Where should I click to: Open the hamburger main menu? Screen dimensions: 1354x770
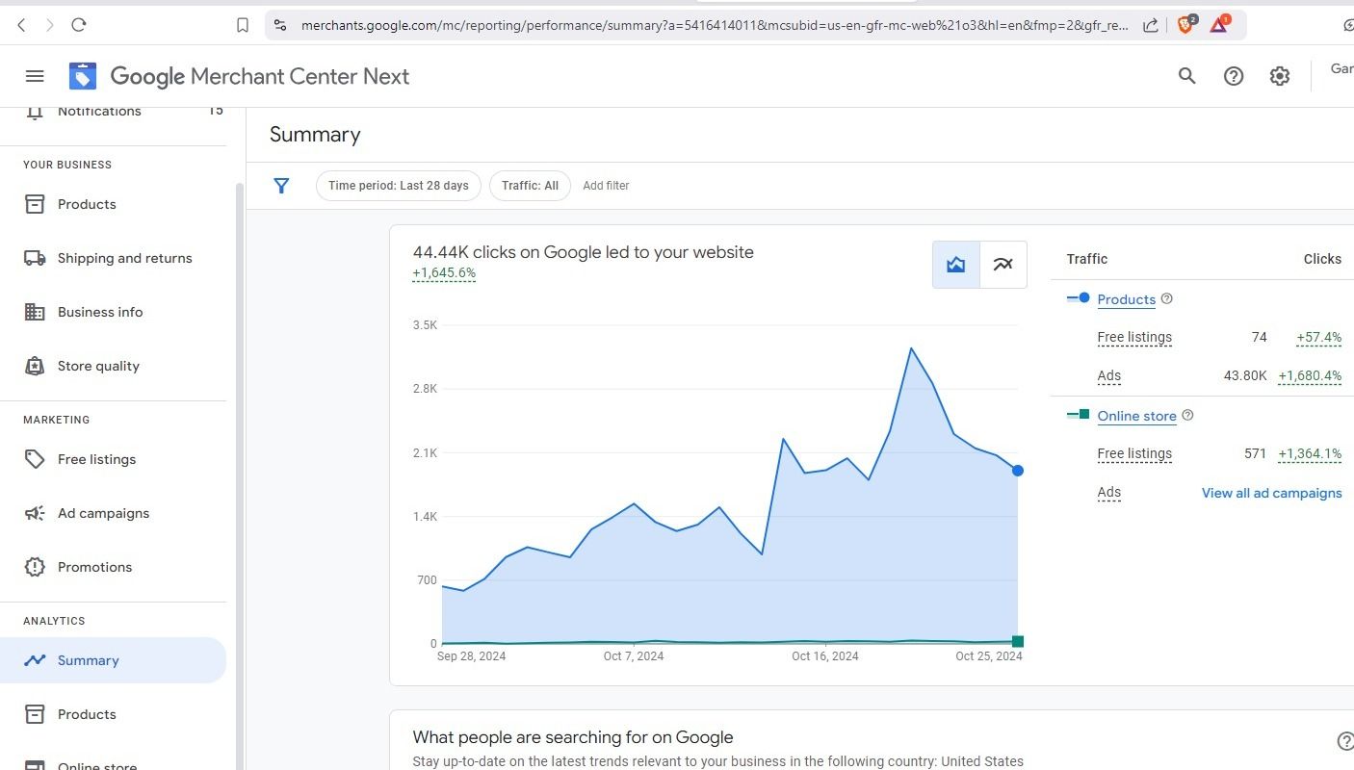35,76
